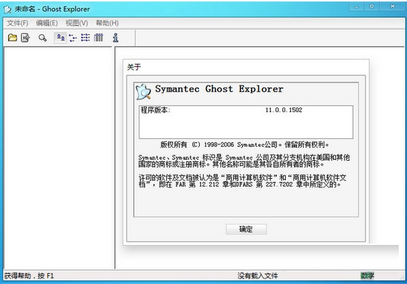
Task: Open the 帮助(H) menu
Action: tap(107, 23)
